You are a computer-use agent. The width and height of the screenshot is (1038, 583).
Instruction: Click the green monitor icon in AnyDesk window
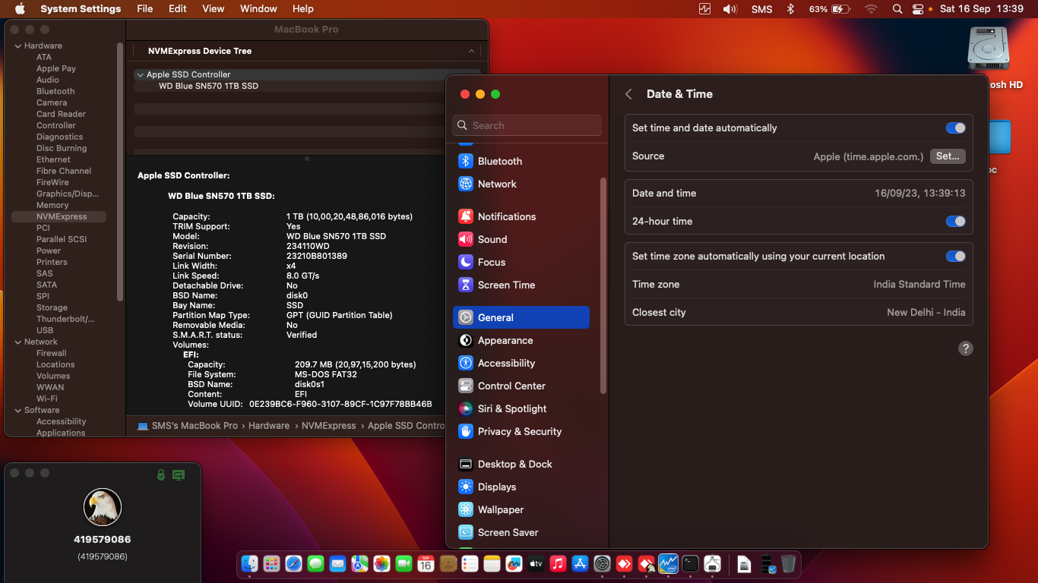tap(179, 475)
